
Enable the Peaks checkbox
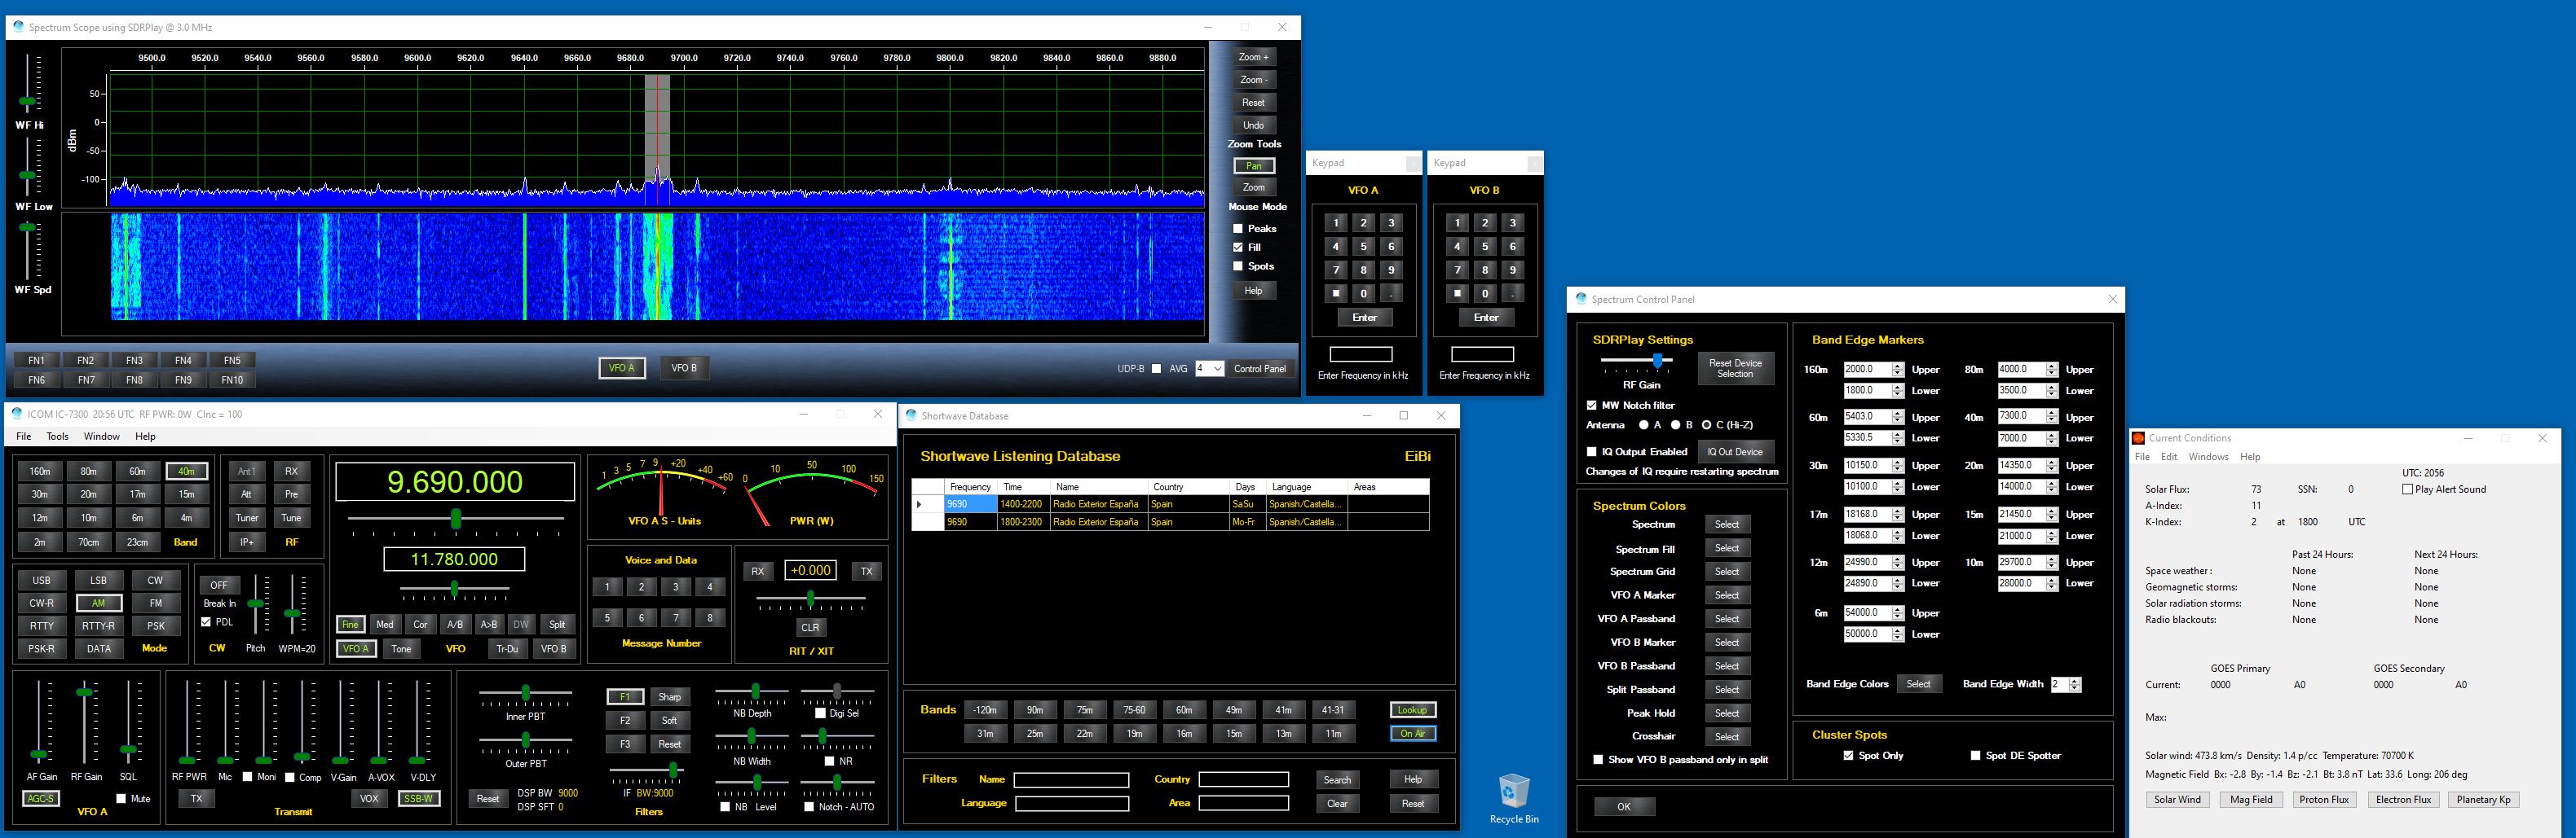click(1238, 229)
